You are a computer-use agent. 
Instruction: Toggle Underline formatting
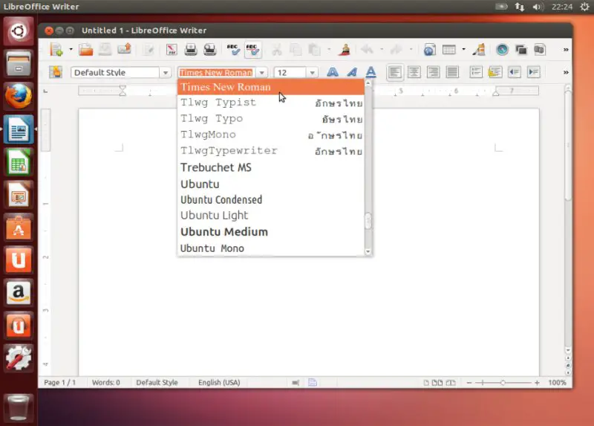371,72
